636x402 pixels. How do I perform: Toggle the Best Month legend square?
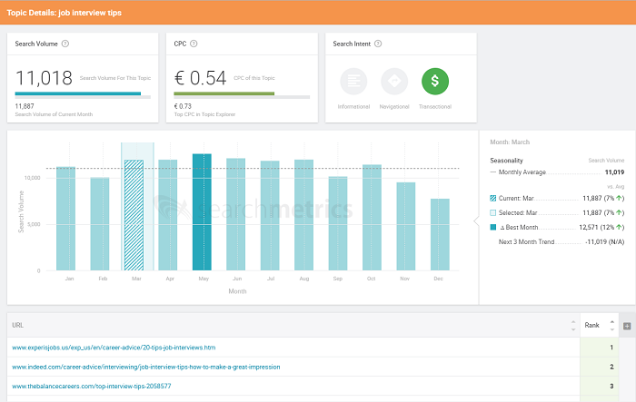pos(493,226)
